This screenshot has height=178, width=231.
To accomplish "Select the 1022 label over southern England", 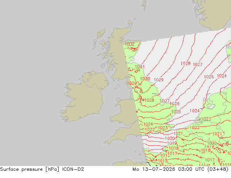I will [150, 130].
